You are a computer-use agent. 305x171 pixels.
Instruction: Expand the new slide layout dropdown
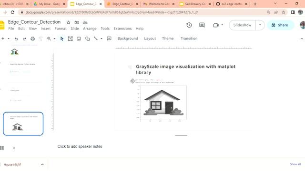click(9, 38)
